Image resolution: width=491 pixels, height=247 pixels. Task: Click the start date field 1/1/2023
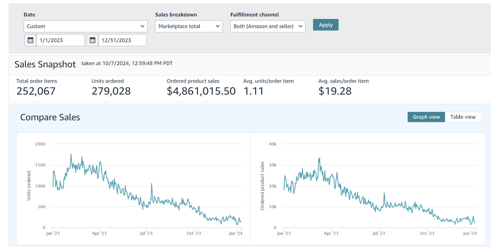(x=60, y=40)
